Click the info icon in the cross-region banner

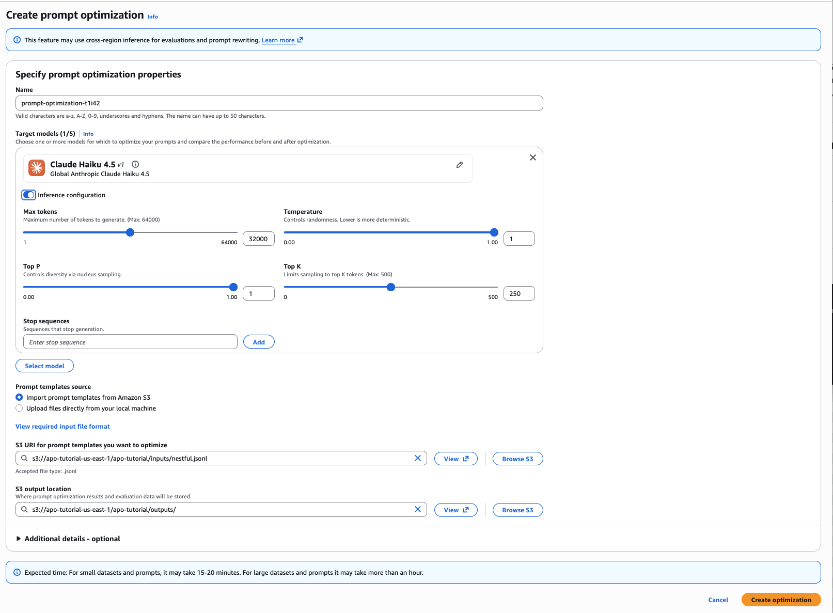point(17,40)
